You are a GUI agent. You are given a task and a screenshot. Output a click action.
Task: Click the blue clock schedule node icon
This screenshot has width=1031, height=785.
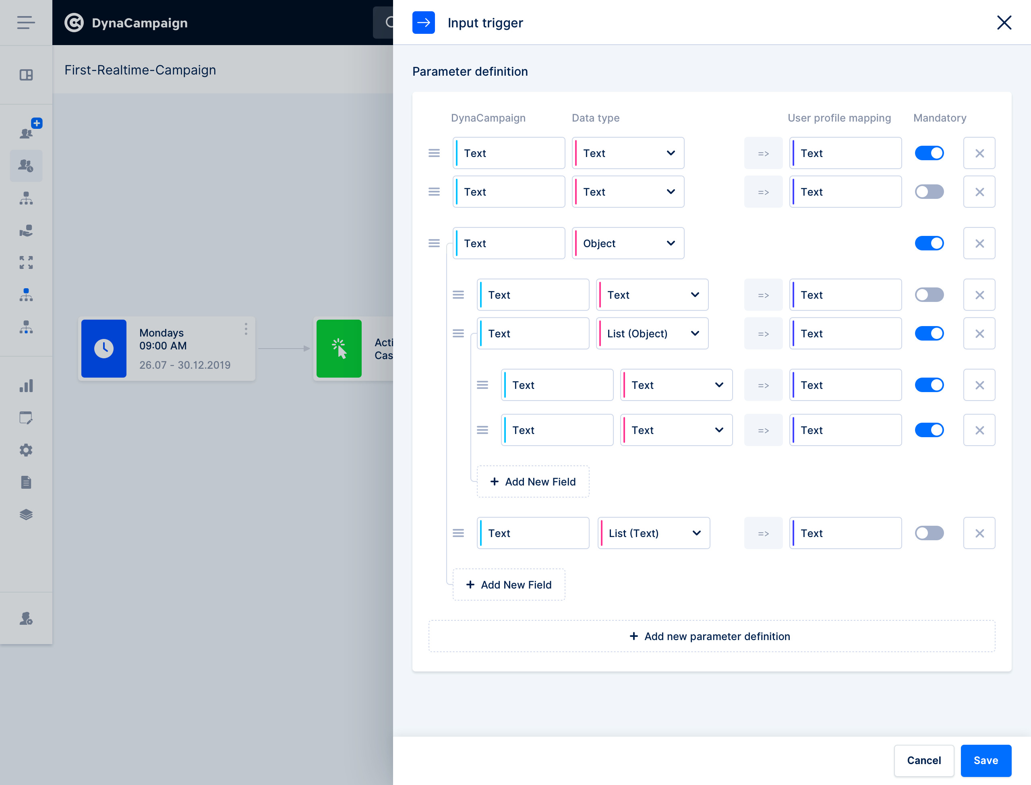(104, 349)
